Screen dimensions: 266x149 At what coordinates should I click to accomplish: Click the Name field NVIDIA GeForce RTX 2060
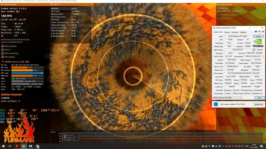click(238, 36)
